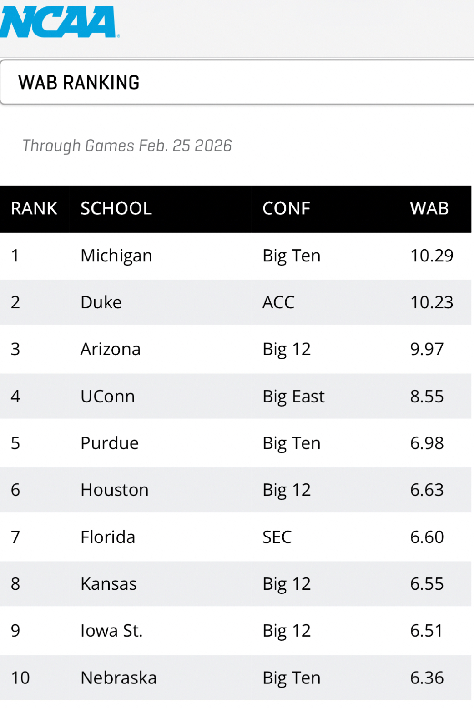
Task: Click the SEC conference cell for Florida
Action: point(277,537)
